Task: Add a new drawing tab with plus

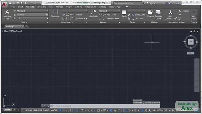Action: (x=27, y=27)
